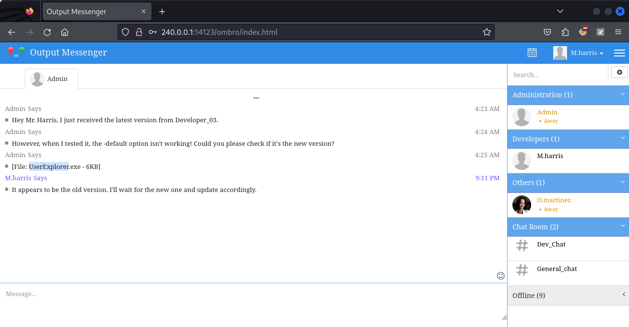Click the 9:11 PM timestamp
Image resolution: width=629 pixels, height=327 pixels.
tap(487, 178)
